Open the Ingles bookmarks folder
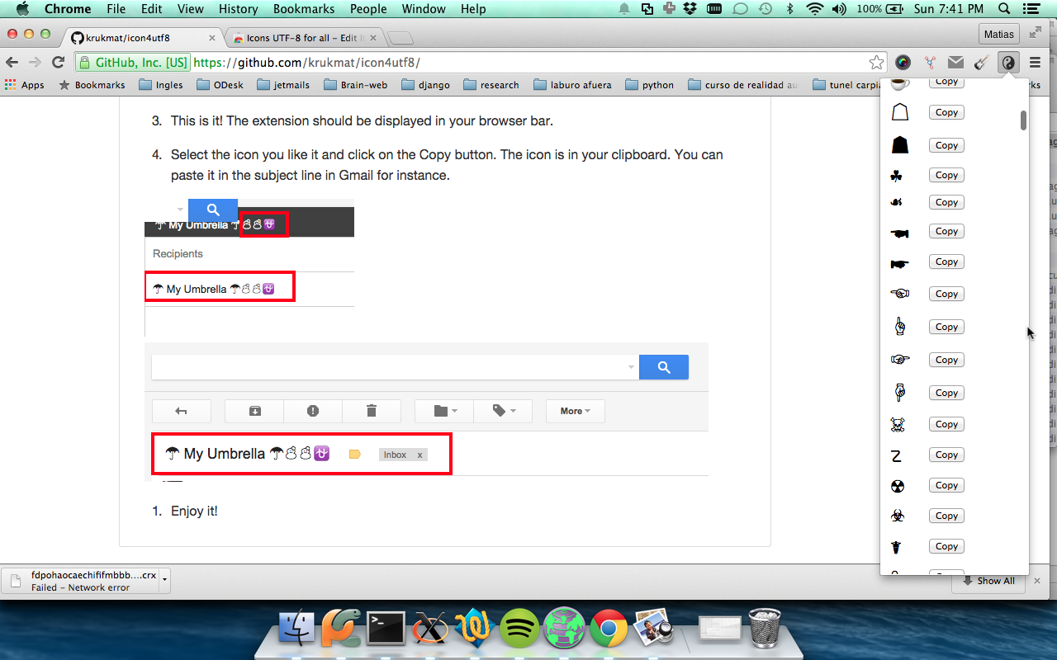This screenshot has height=660, width=1057. pos(161,85)
